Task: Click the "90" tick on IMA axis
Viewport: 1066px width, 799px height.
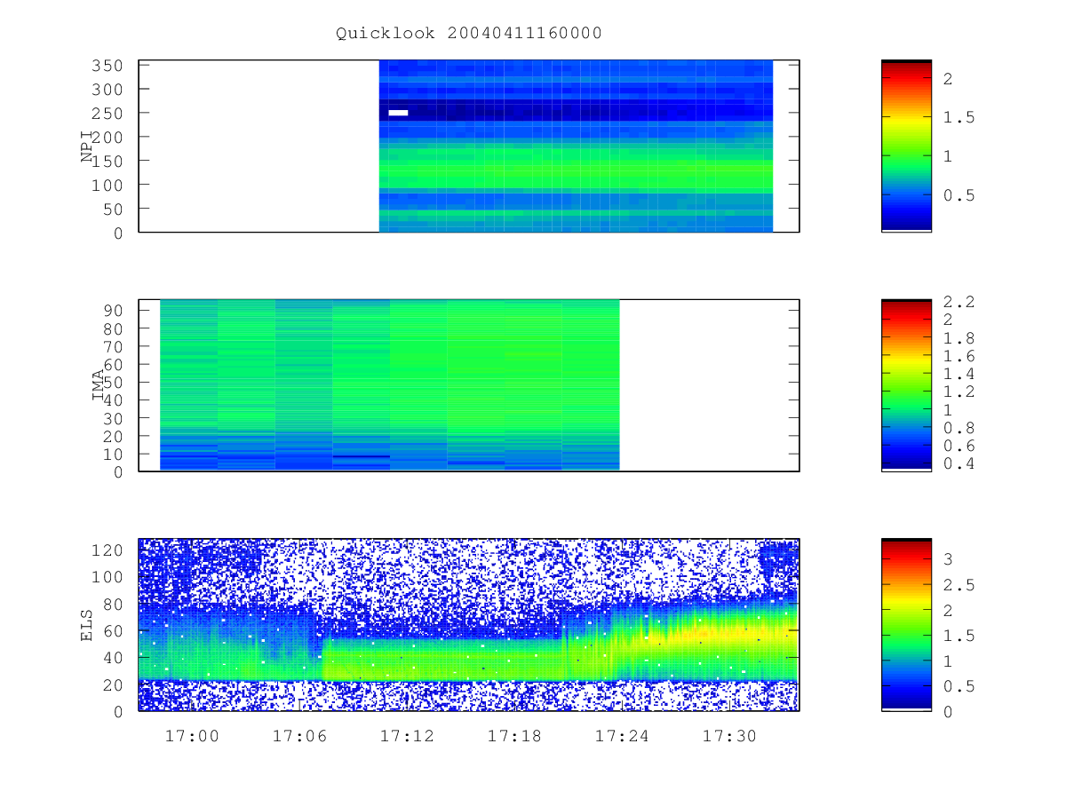Action: click(115, 311)
